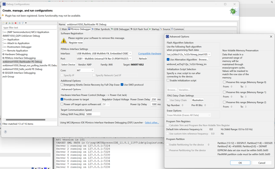Check Power off target upon software exit
This screenshot has height=169, width=275.
[x=62, y=104]
